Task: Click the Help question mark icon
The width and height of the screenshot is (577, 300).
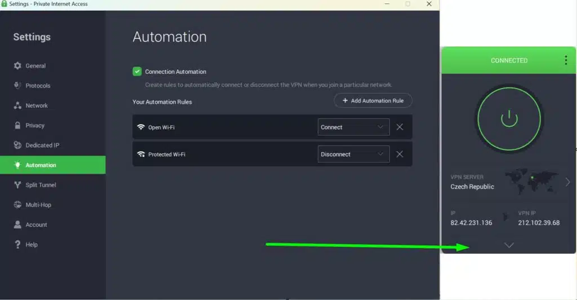Action: coord(17,244)
